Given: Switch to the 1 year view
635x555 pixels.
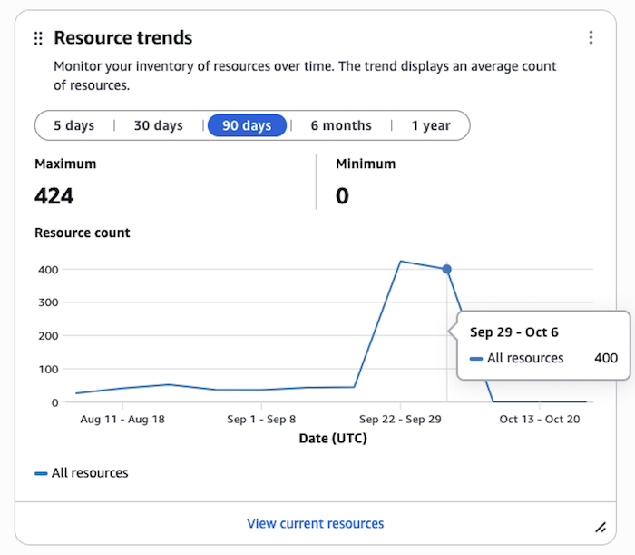Looking at the screenshot, I should pos(431,125).
